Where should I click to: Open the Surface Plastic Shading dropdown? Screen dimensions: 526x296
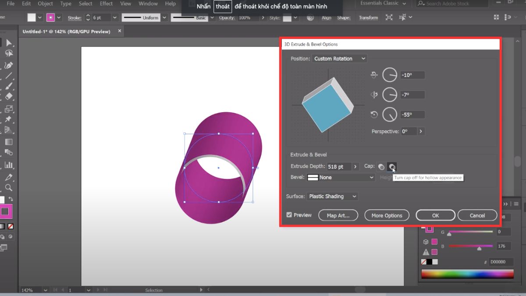(332, 196)
